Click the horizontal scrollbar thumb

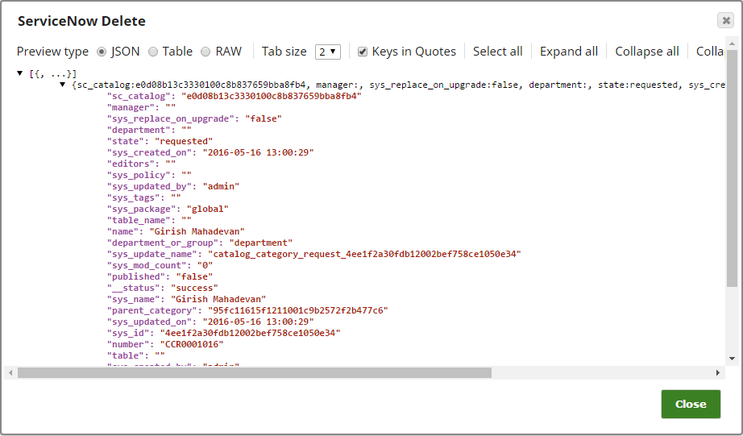click(x=255, y=373)
